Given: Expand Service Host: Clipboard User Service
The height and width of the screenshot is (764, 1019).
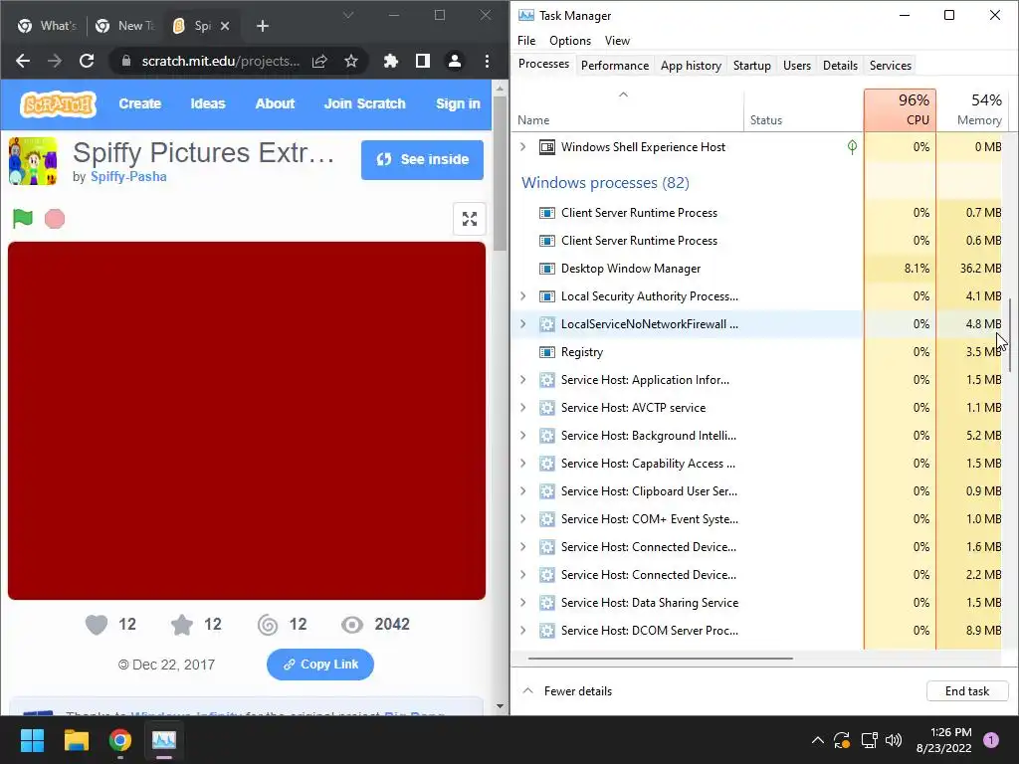Looking at the screenshot, I should click(x=523, y=491).
